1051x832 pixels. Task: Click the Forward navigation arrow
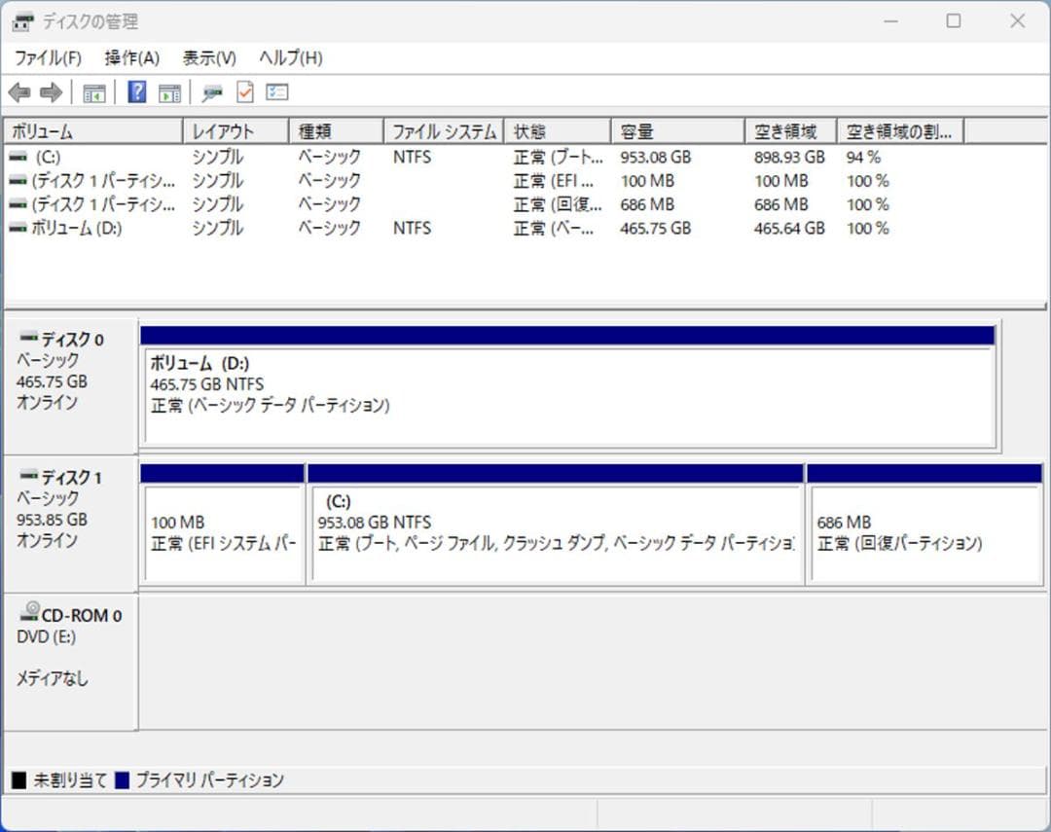49,91
